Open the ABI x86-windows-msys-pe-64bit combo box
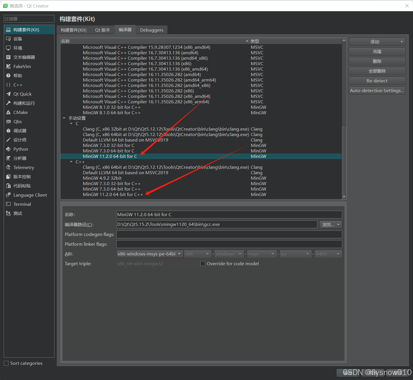The width and height of the screenshot is (413, 380). point(150,254)
